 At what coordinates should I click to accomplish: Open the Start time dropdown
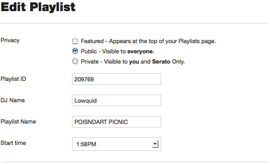(x=117, y=144)
